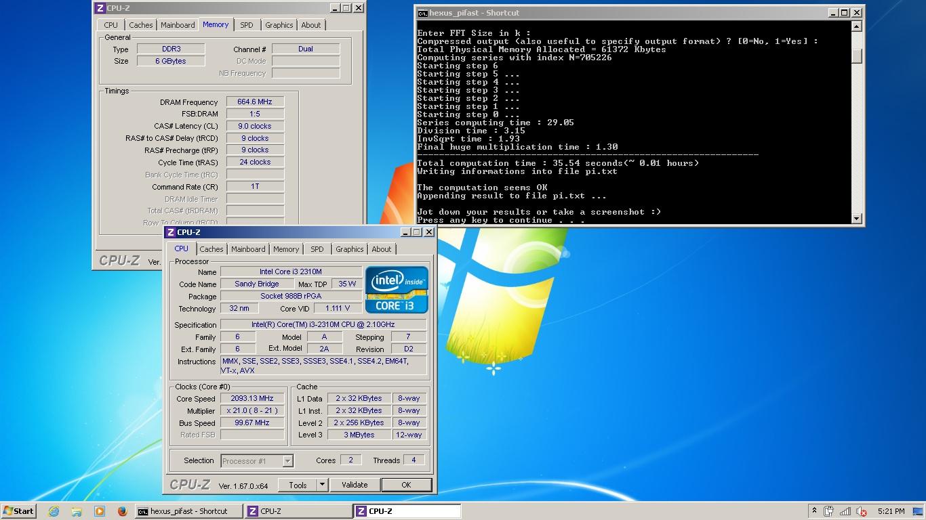Click the Start button
The height and width of the screenshot is (520, 926).
(18, 511)
